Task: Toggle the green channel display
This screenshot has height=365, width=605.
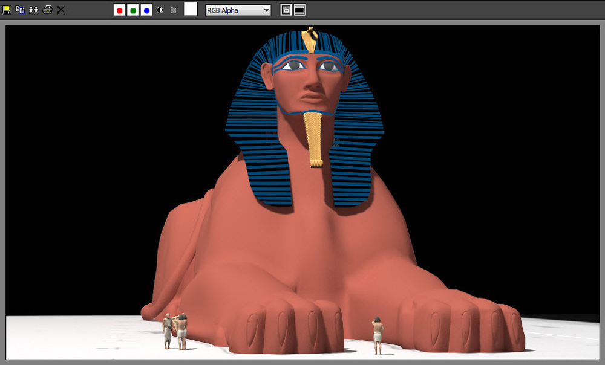Action: point(132,10)
